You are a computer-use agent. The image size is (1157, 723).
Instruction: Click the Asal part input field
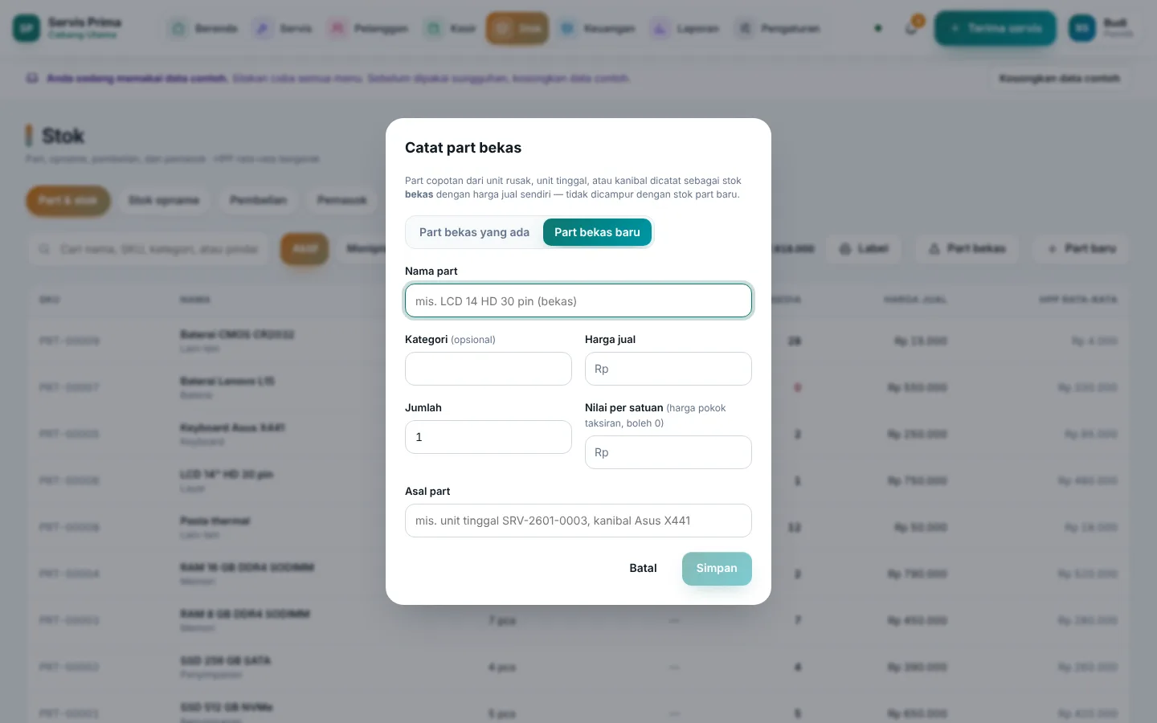click(578, 521)
